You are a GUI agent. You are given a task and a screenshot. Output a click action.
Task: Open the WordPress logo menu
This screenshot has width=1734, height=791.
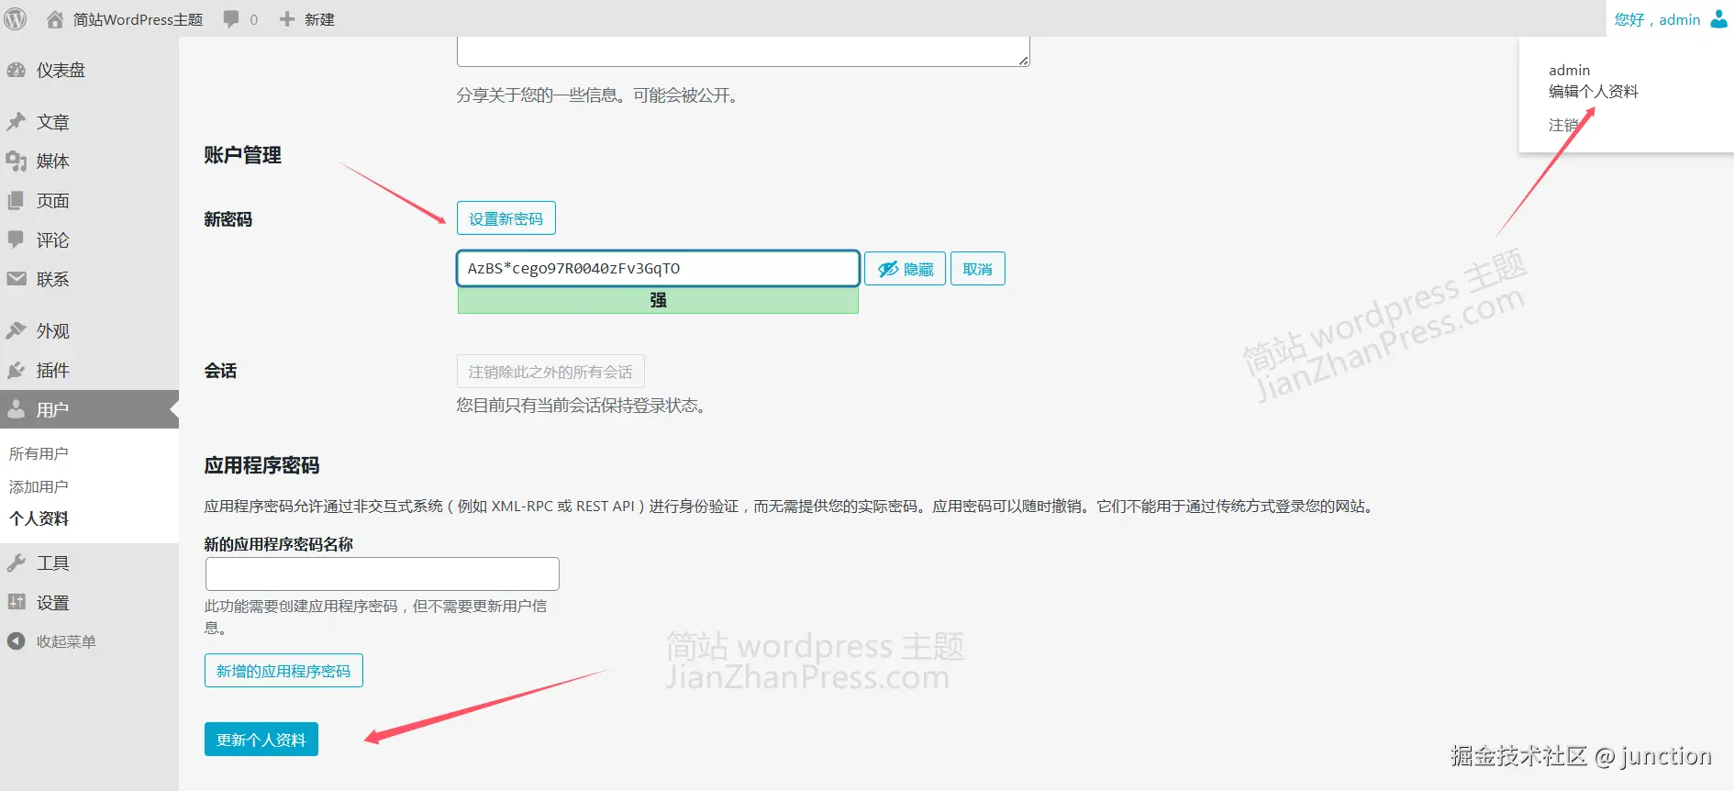click(16, 18)
